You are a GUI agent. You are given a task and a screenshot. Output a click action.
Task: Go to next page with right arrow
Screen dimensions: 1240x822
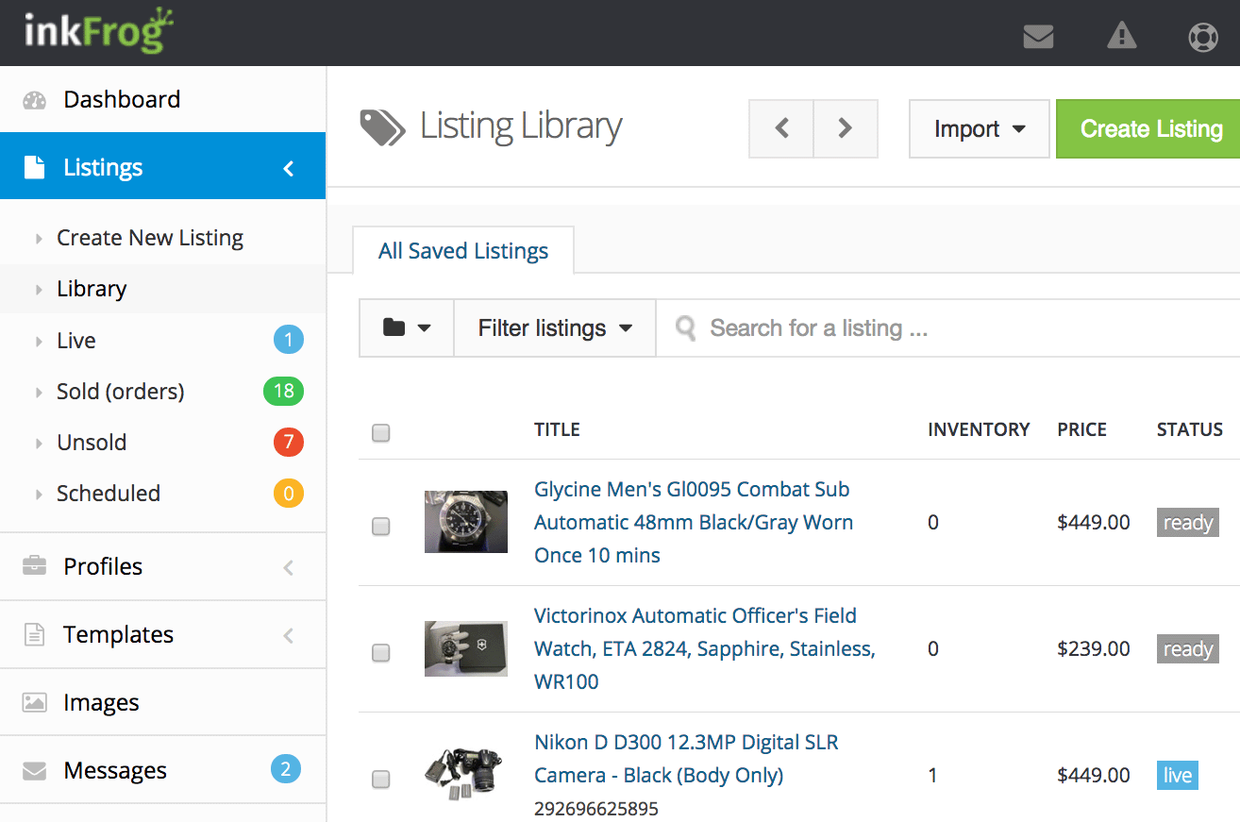[x=846, y=128]
